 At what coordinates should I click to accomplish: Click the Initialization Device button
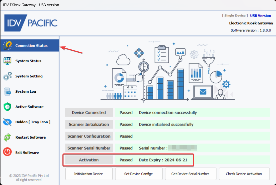[x=89, y=174]
